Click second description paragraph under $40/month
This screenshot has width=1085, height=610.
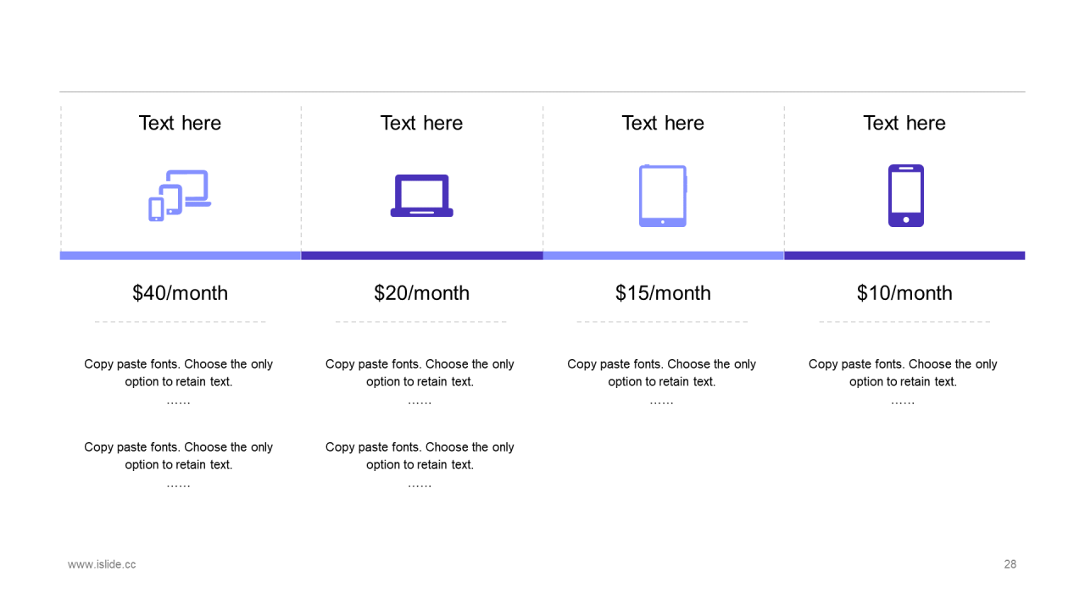179,465
